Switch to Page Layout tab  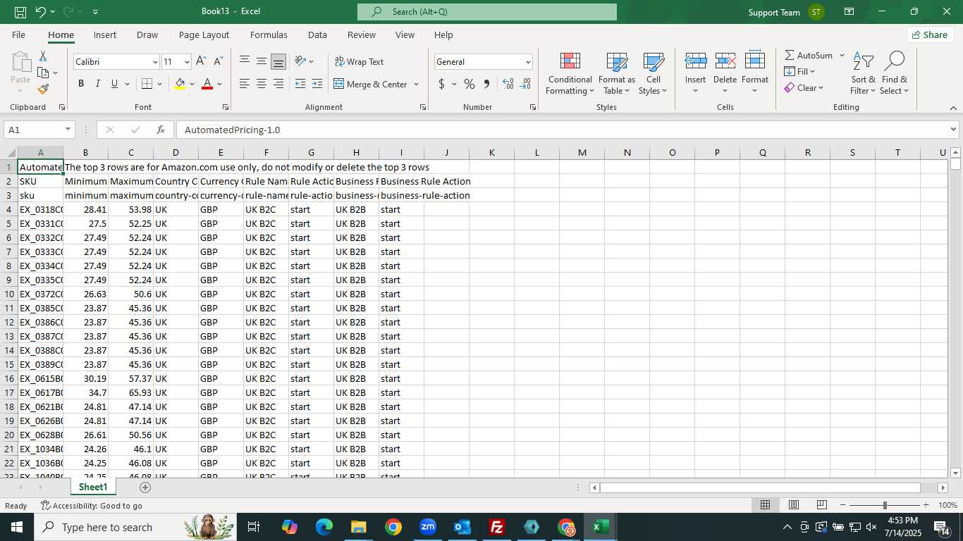point(204,35)
